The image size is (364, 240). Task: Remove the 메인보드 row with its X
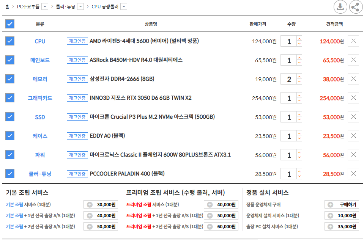[353, 60]
